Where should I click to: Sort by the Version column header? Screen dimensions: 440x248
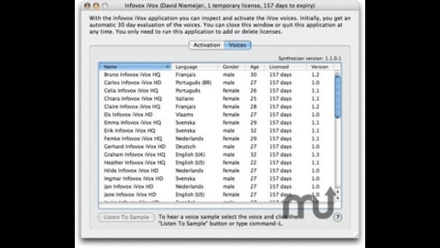pyautogui.click(x=320, y=67)
